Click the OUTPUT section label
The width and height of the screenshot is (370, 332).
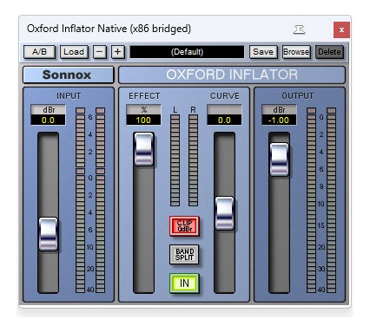[298, 96]
